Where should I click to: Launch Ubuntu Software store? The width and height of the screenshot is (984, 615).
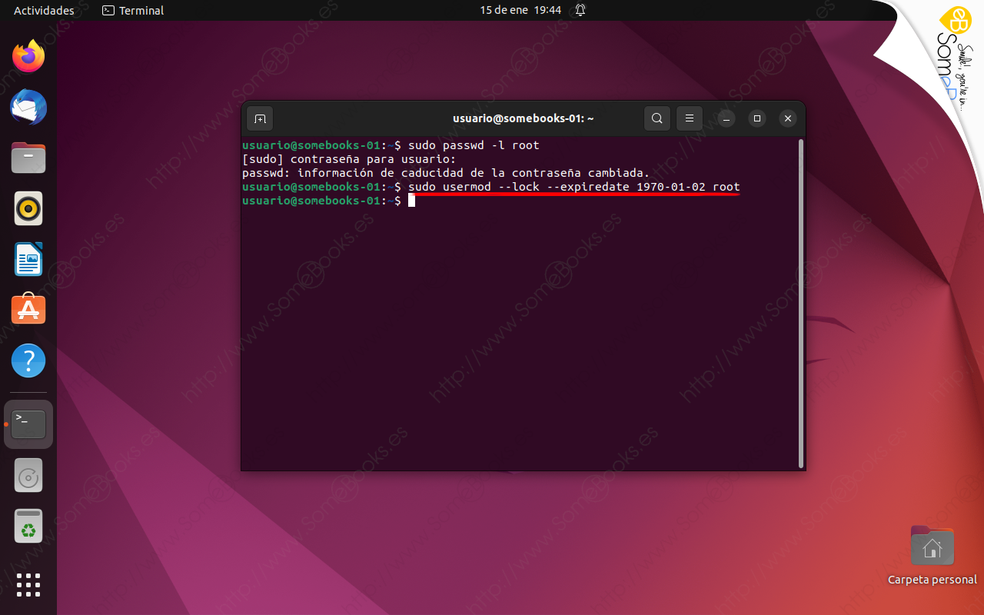28,309
